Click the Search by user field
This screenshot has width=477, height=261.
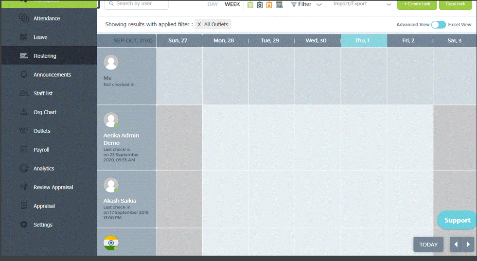click(137, 4)
